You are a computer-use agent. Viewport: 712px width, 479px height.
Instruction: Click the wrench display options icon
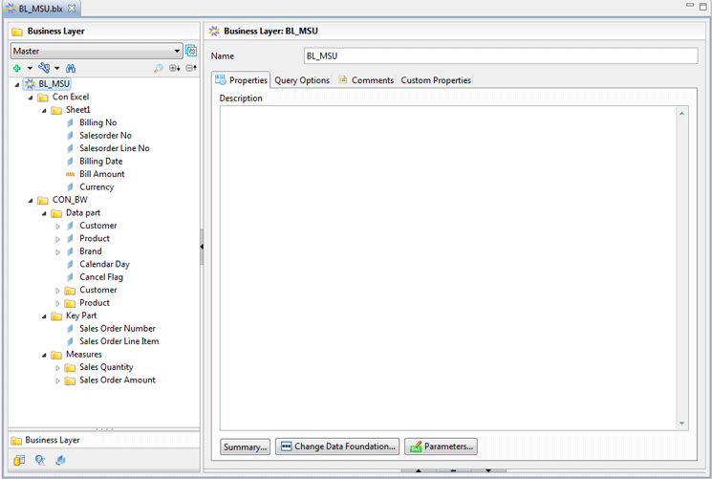point(44,68)
